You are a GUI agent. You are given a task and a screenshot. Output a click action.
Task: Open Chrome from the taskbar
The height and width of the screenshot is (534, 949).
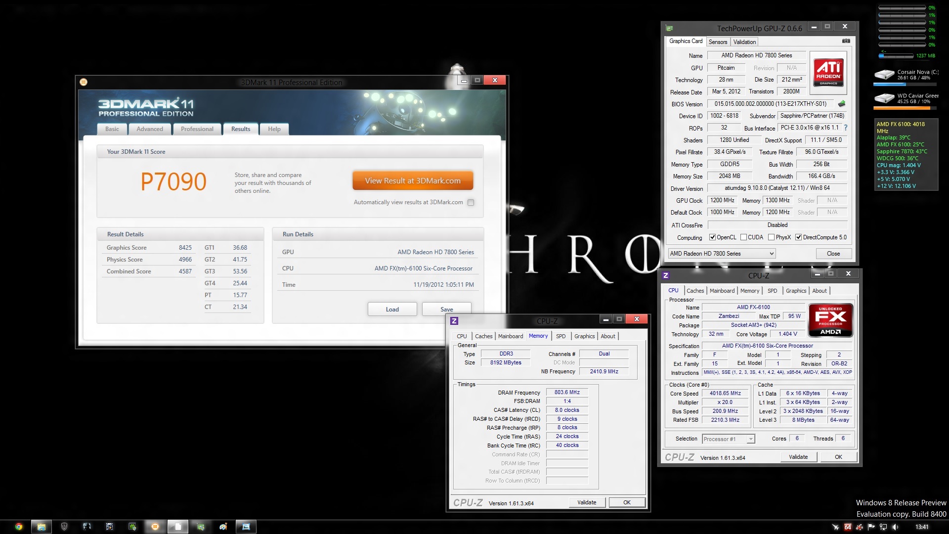pos(18,527)
